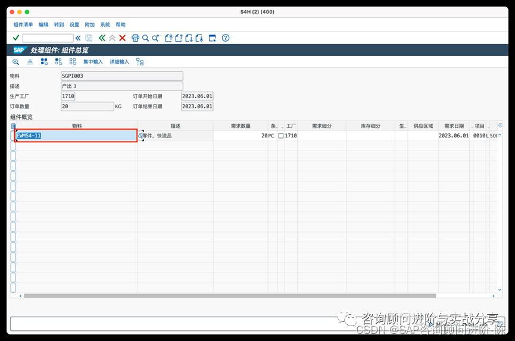Click the 需求数量 column header
515x341 pixels.
pos(241,126)
